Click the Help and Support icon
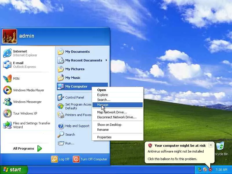Image resolution: width=232 pixels, height=174 pixels. point(61,126)
